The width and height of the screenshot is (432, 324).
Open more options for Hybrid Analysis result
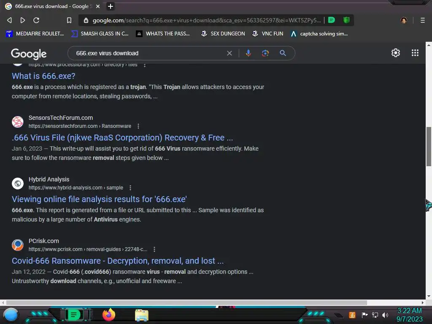pyautogui.click(x=130, y=188)
